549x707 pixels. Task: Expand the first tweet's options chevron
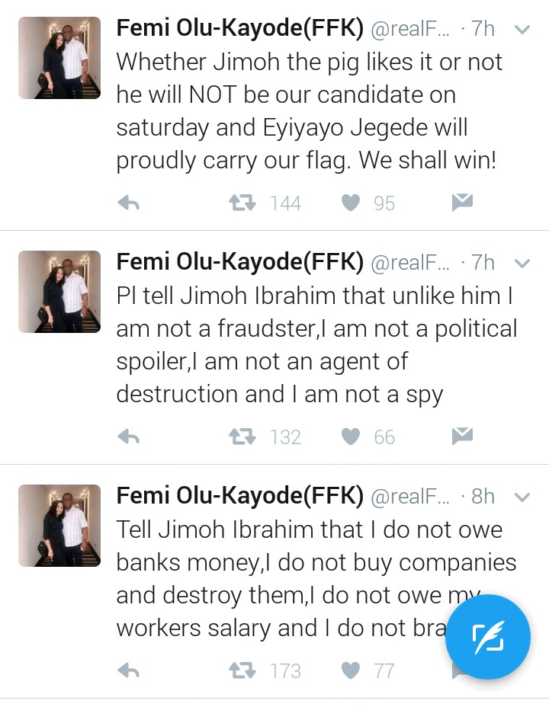pyautogui.click(x=522, y=30)
